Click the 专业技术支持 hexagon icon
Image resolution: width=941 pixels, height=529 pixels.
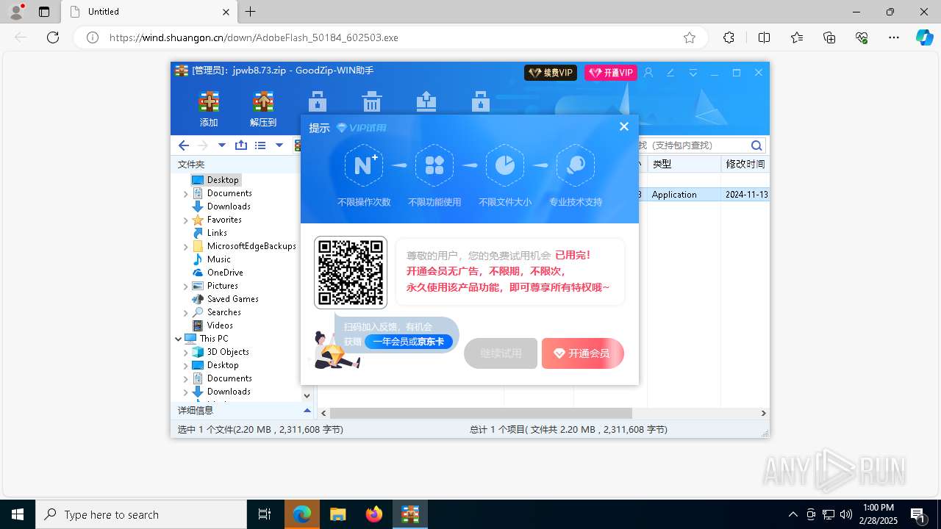[x=576, y=165]
